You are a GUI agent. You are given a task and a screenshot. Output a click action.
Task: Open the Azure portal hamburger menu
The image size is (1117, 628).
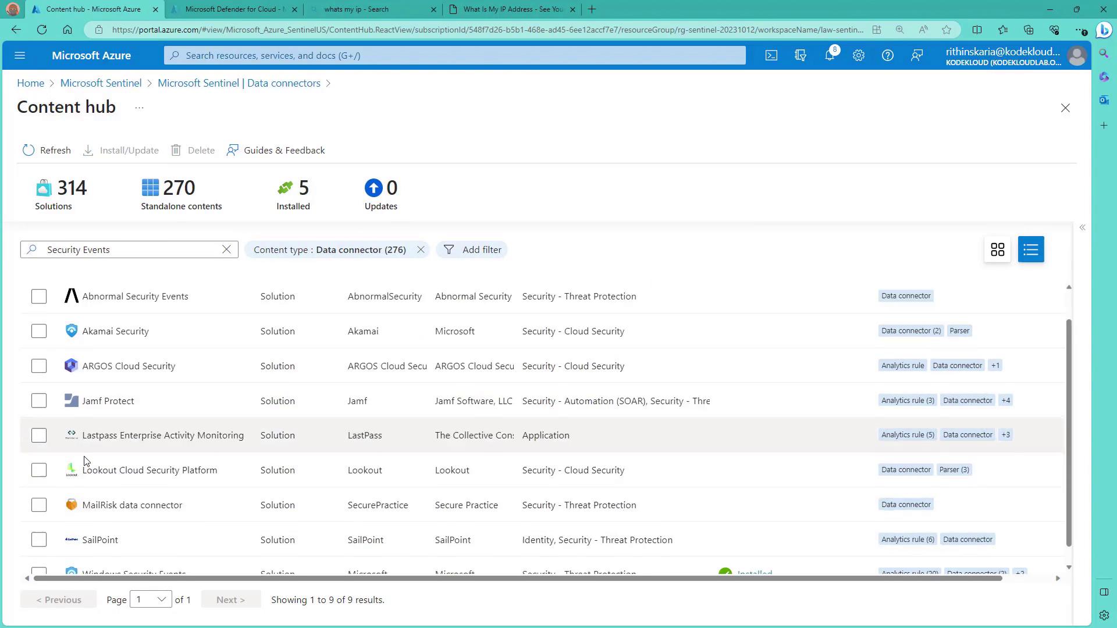pyautogui.click(x=20, y=55)
